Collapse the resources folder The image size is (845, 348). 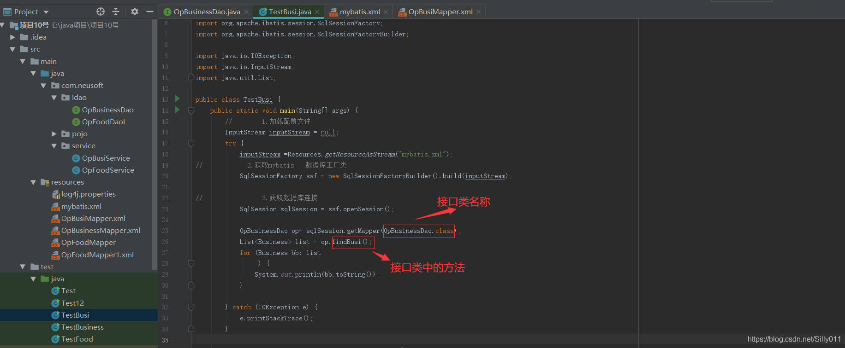click(x=33, y=182)
